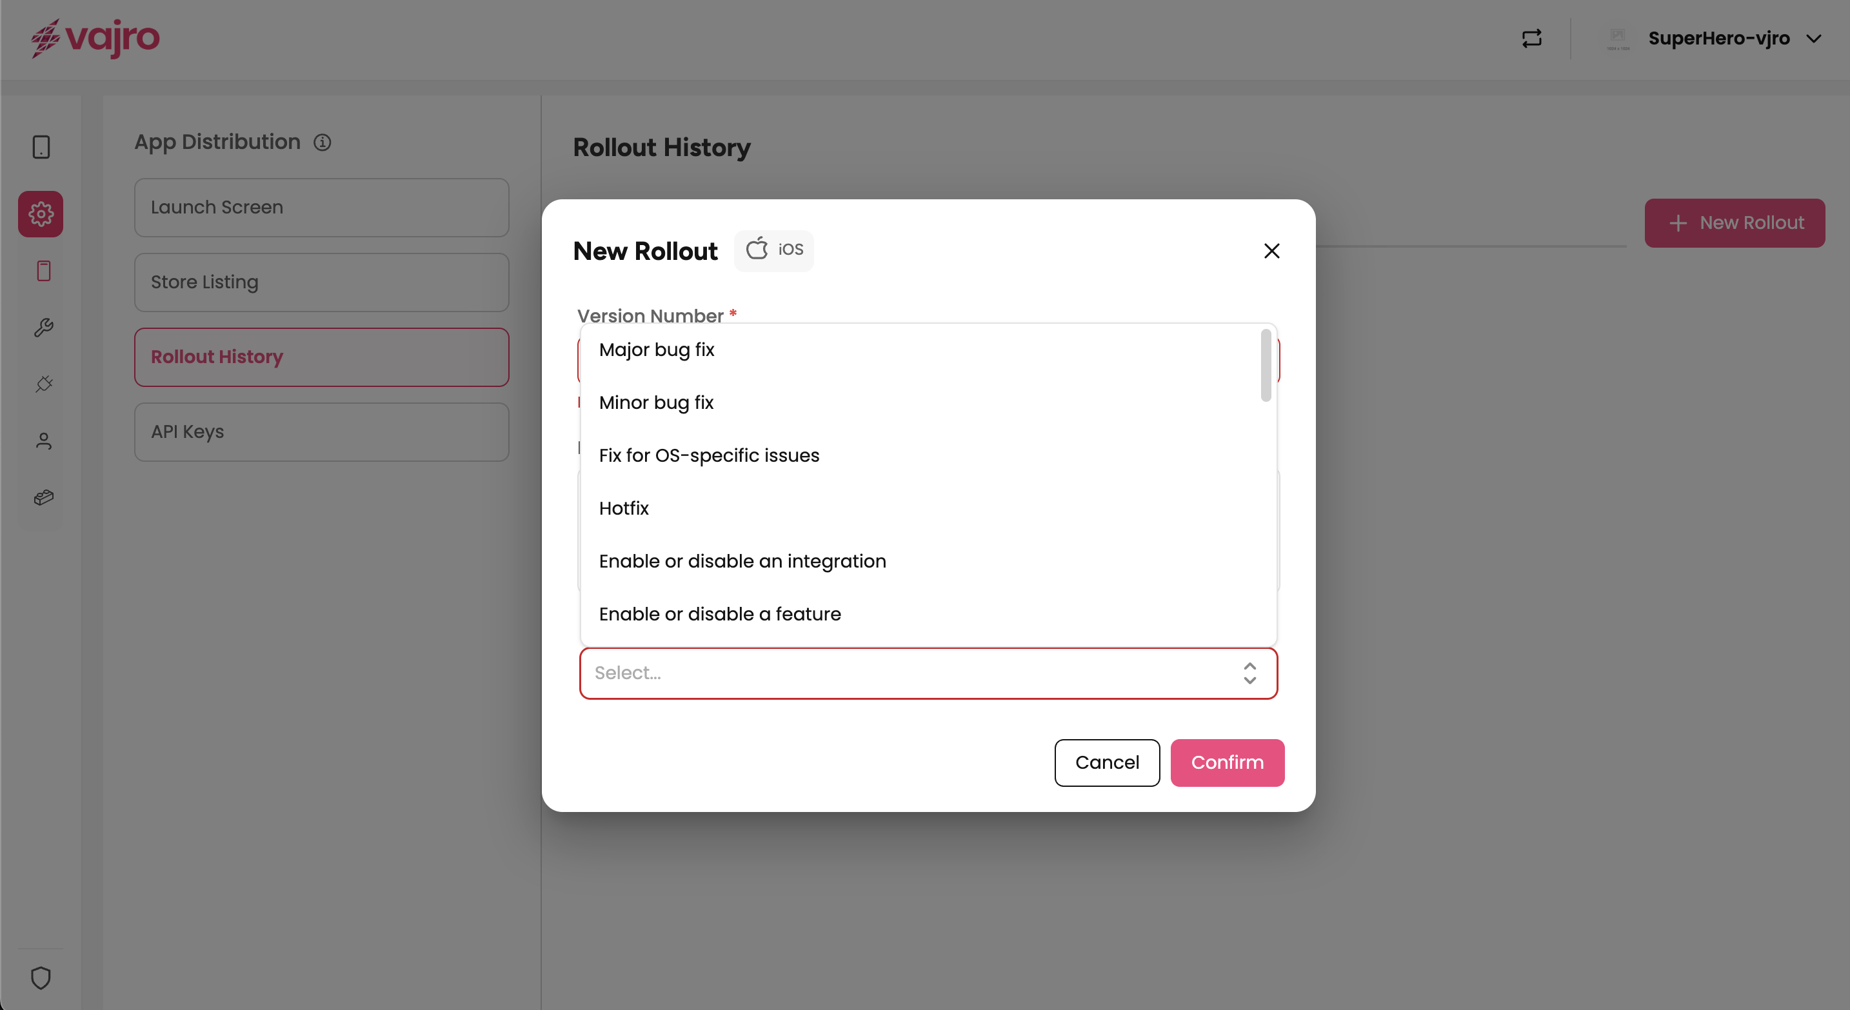Screen dimensions: 1850x1010
Task: Select the Major bug fix option
Action: point(657,350)
